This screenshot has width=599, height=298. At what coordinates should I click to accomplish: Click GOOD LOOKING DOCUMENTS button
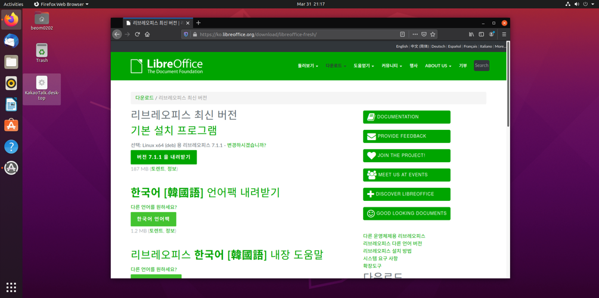coord(406,213)
